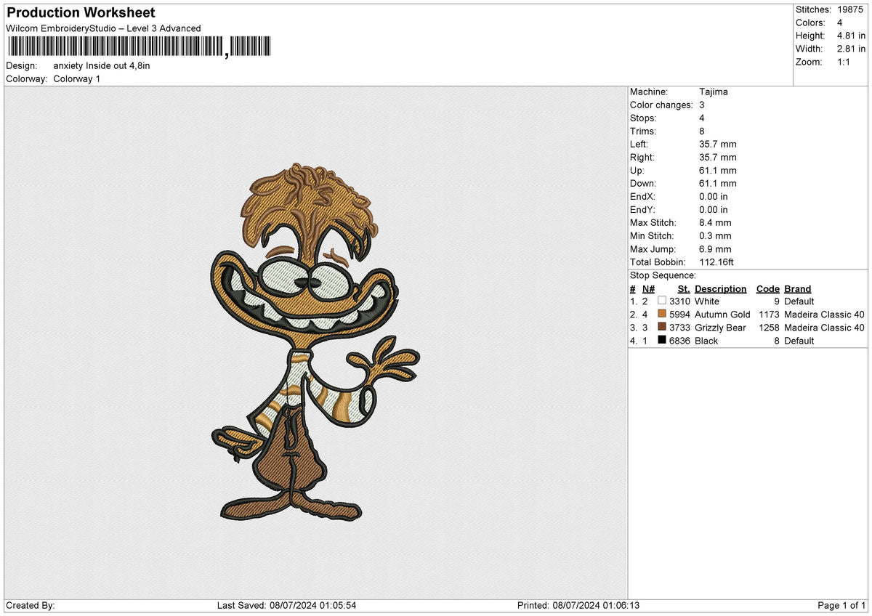Click design name 'anxiety Inside out 4,8in'

click(x=102, y=65)
